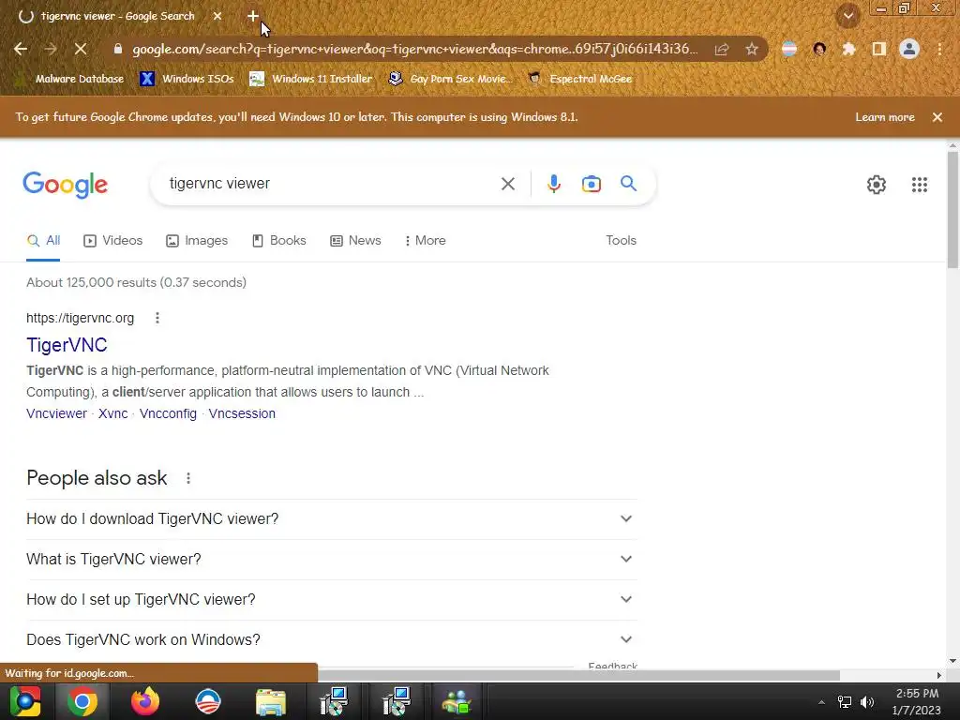Switch to the Videos tab

(x=113, y=241)
